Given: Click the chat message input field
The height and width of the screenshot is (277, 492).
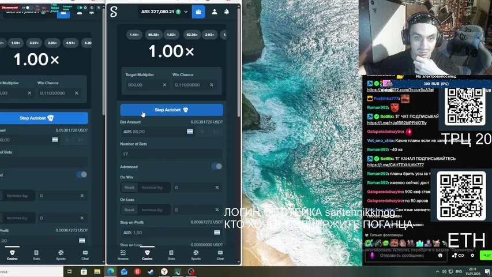Looking at the screenshot, I should [404, 255].
